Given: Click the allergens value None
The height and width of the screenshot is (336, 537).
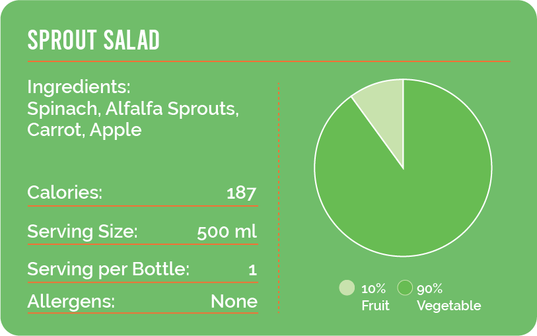Looking at the screenshot, I should pos(234,302).
